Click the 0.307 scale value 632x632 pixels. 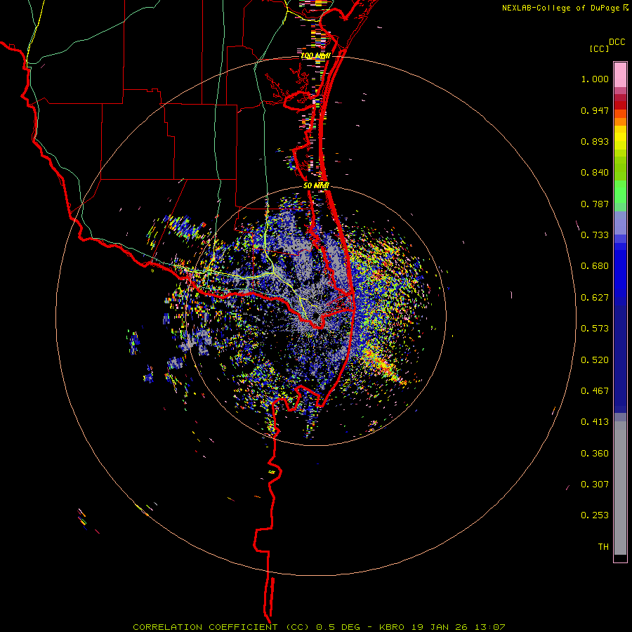(x=595, y=485)
